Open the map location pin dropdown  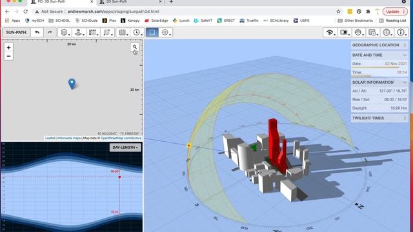79,32
